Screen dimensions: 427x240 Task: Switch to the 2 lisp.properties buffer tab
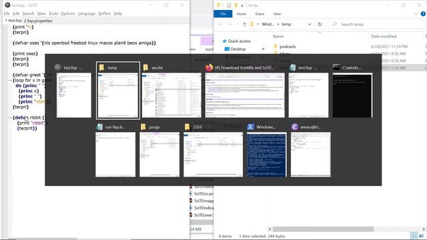pyautogui.click(x=38, y=21)
